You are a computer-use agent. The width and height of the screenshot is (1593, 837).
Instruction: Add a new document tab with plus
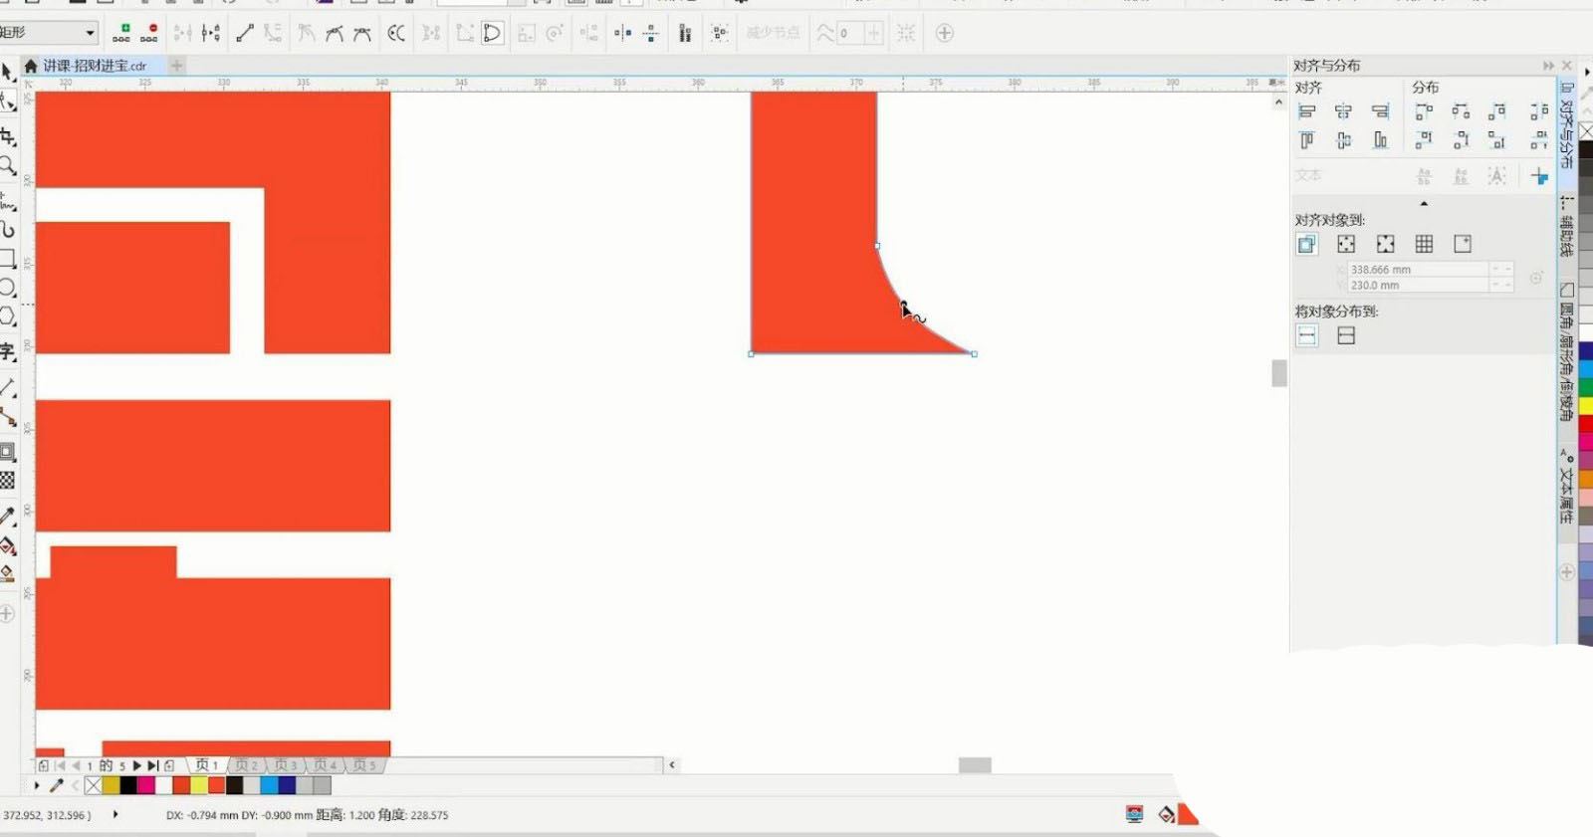177,66
